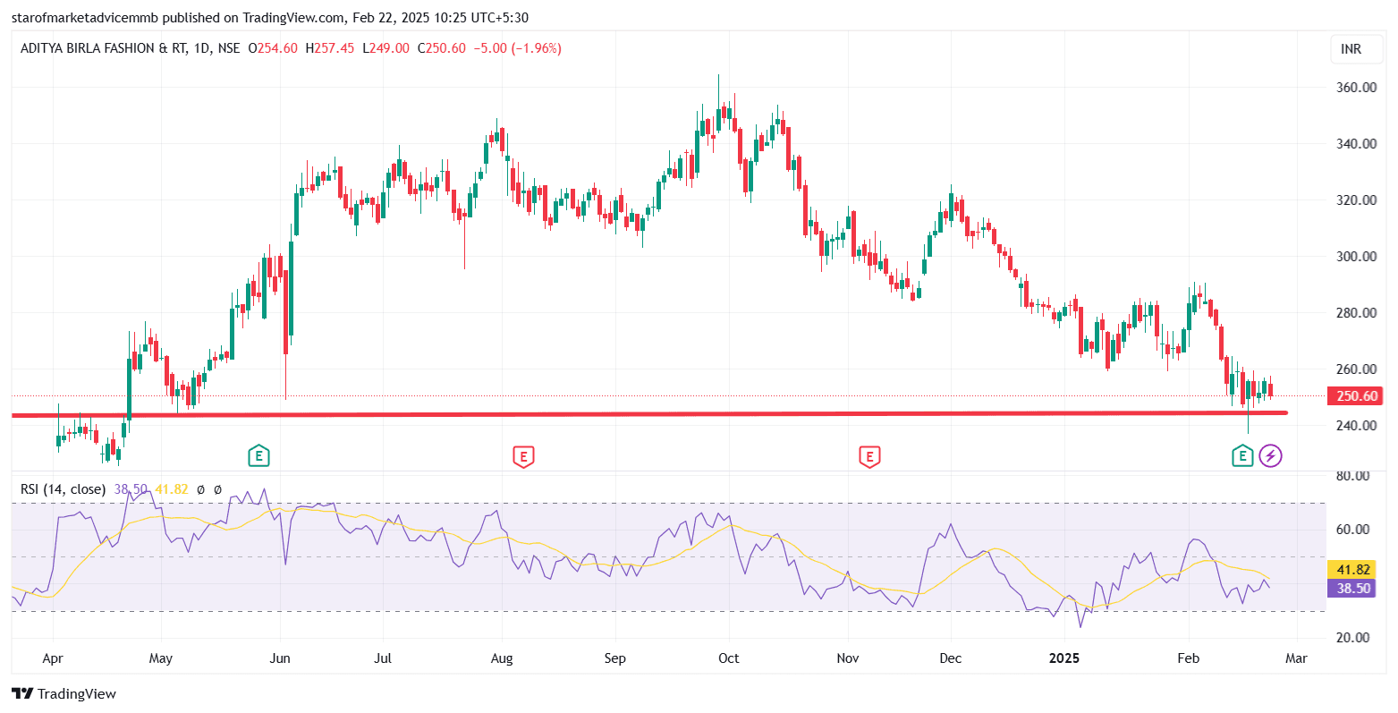
Task: Click the 240.00 price scale label
Action: pyautogui.click(x=1356, y=426)
